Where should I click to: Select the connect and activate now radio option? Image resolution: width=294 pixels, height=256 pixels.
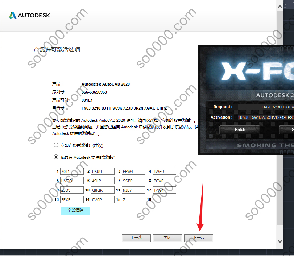point(56,145)
